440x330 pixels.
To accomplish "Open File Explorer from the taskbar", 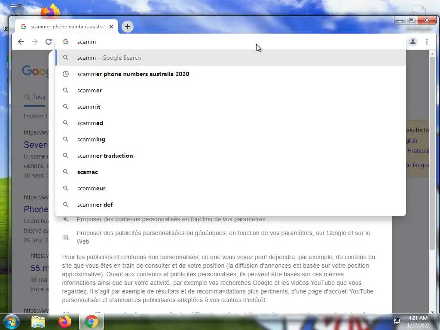I will pyautogui.click(x=38, y=321).
